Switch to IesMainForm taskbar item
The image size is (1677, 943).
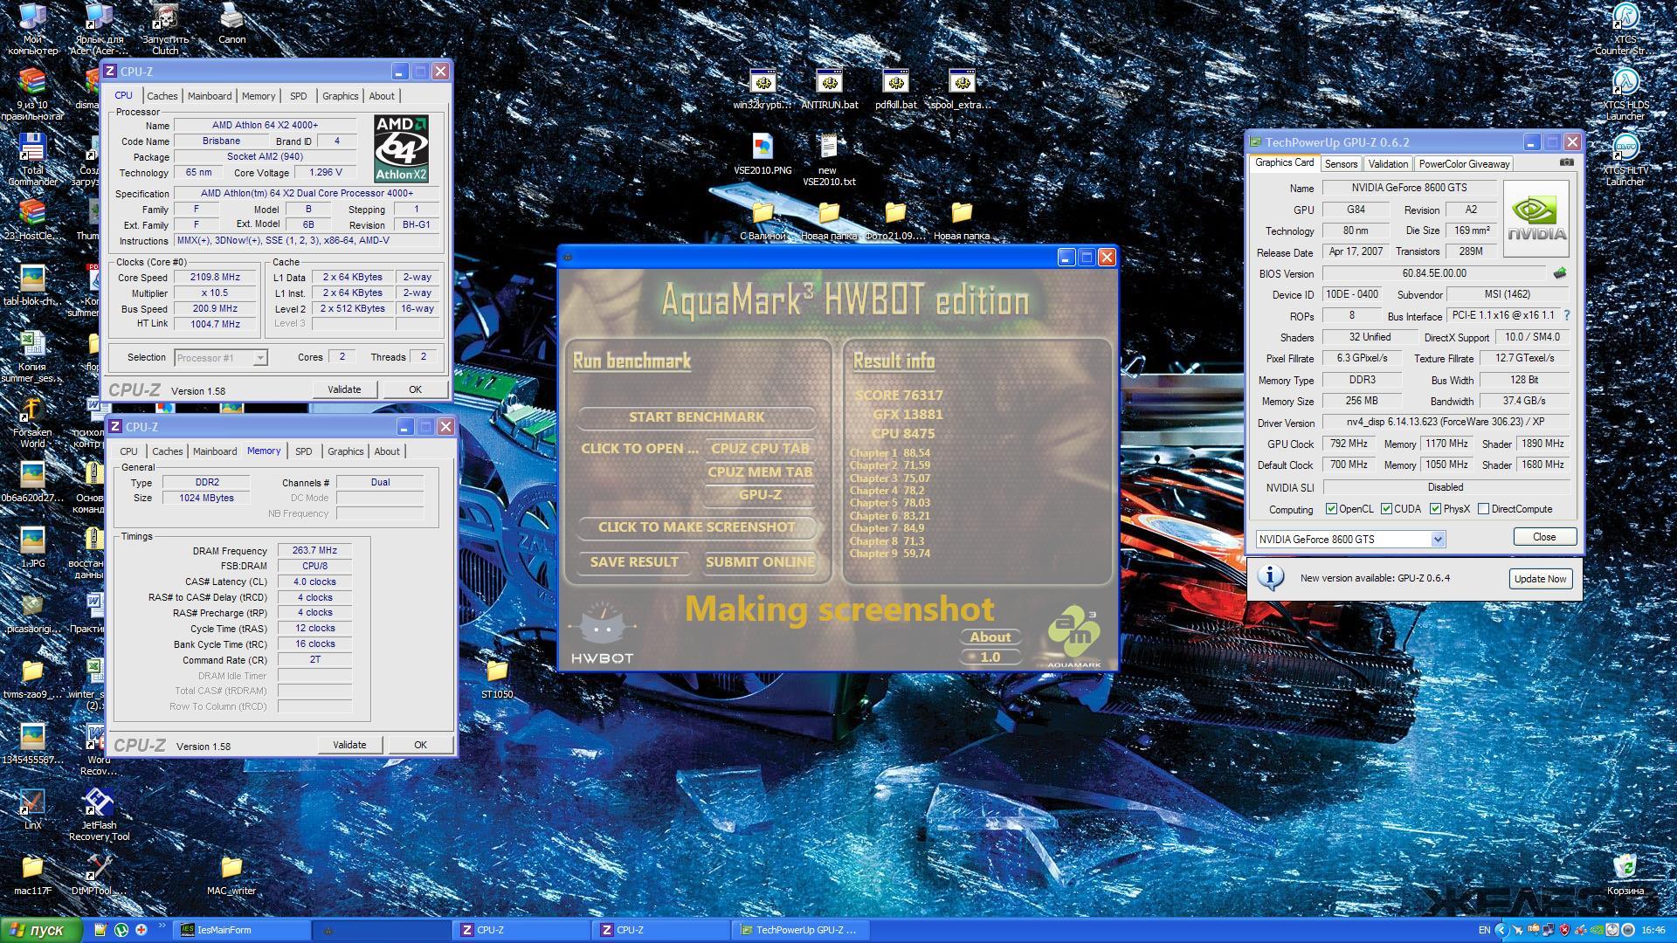pyautogui.click(x=241, y=930)
